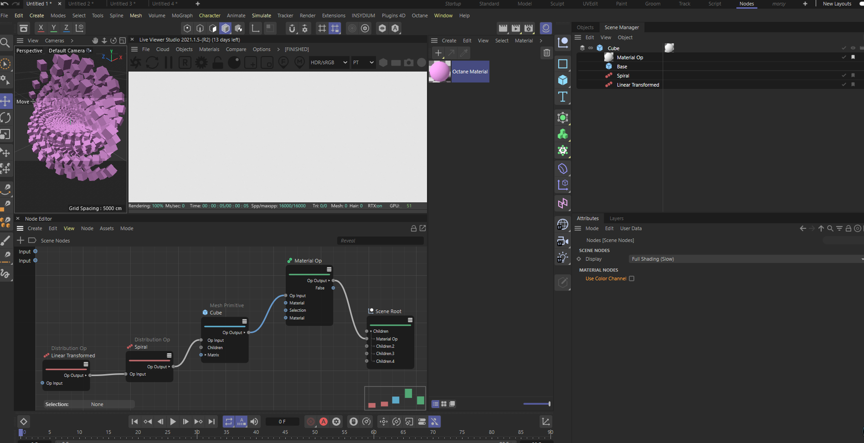Click the Cube primitive icon in side palette

563,80
